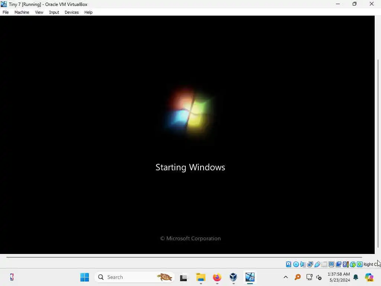Show hidden system tray icons
The width and height of the screenshot is (381, 286).
pyautogui.click(x=286, y=277)
